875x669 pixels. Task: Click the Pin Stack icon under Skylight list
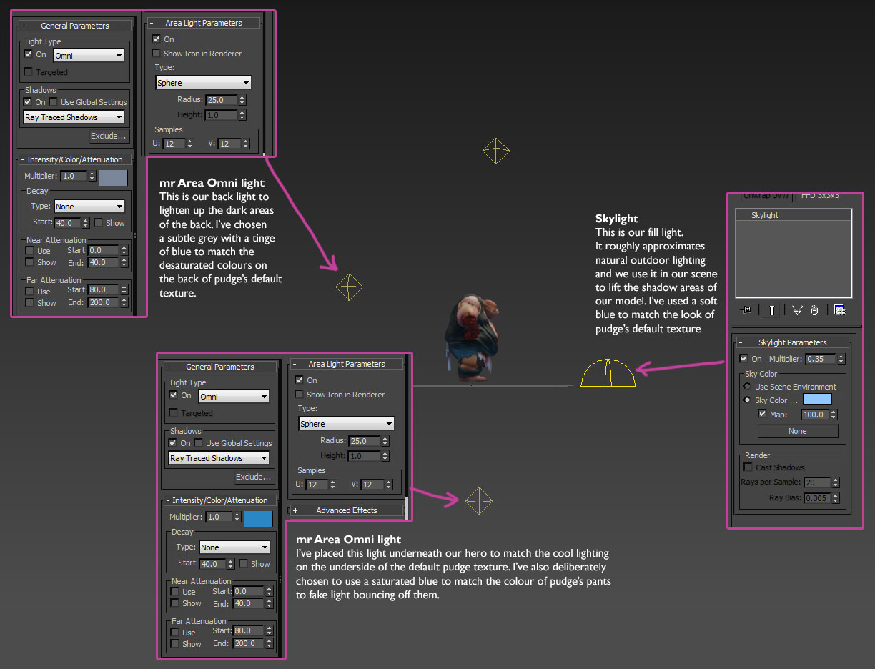[x=747, y=309]
